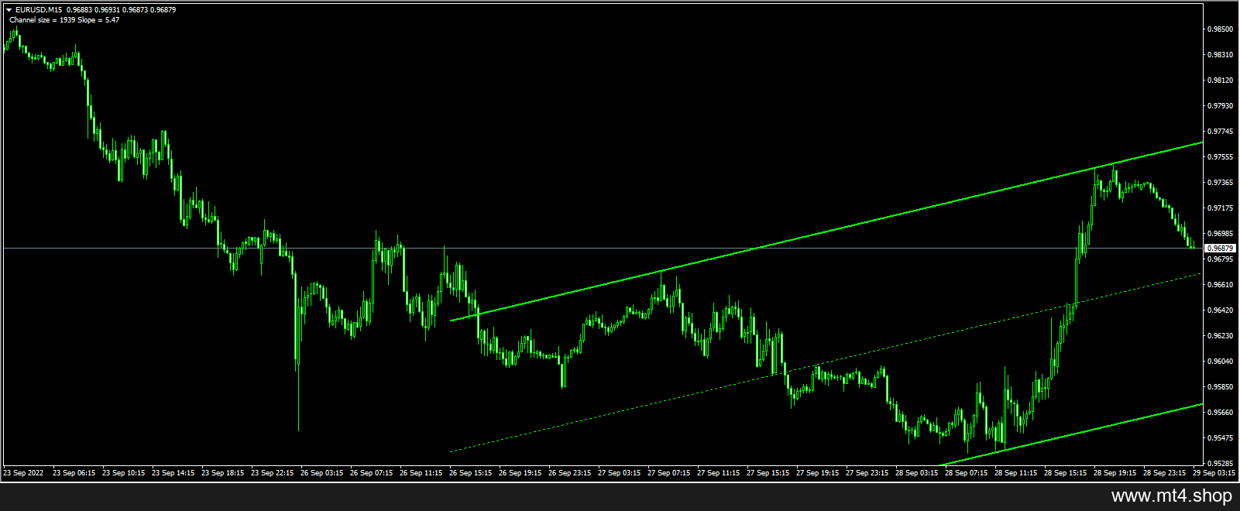Image resolution: width=1240 pixels, height=511 pixels.
Task: Click the current price tag 0.96879
Action: (1221, 249)
